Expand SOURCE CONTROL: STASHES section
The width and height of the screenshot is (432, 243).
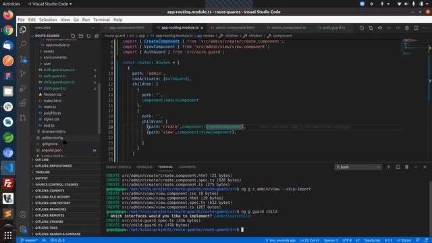point(65,184)
